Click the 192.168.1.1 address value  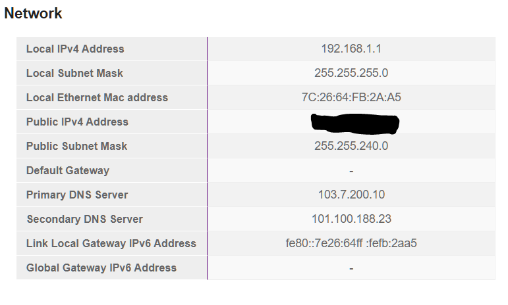coord(351,49)
